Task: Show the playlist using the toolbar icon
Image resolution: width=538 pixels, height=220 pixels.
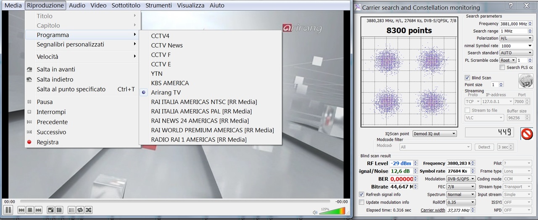Action: click(x=71, y=210)
